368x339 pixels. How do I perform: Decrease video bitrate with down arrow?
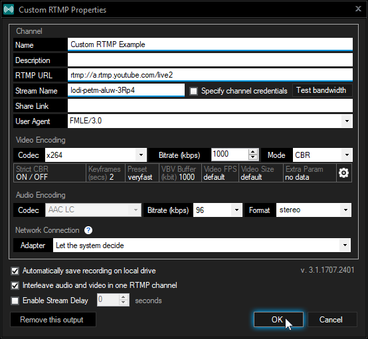click(x=253, y=157)
